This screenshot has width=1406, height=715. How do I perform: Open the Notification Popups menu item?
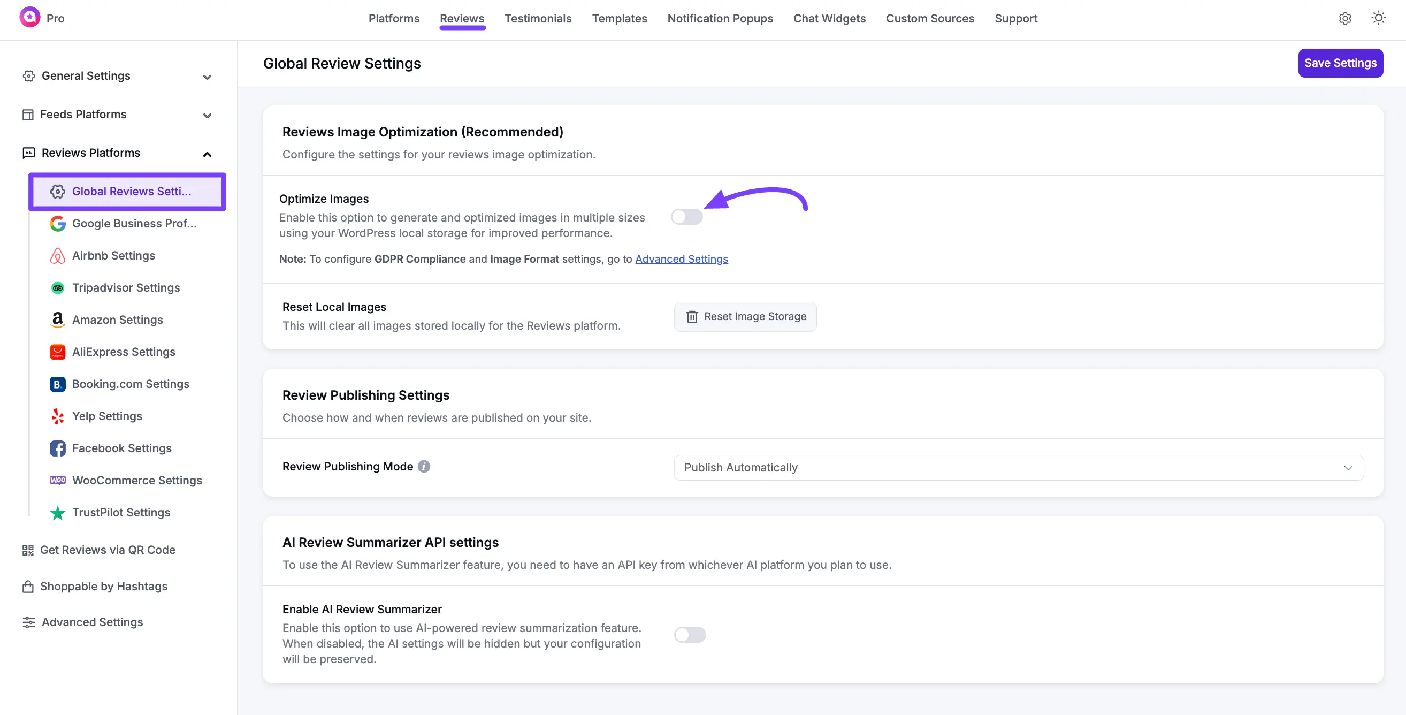tap(720, 18)
